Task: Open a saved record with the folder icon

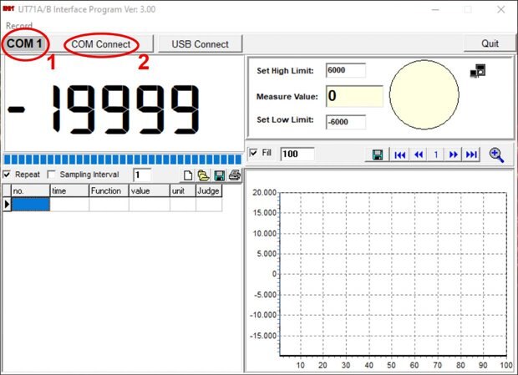Action: coord(203,175)
